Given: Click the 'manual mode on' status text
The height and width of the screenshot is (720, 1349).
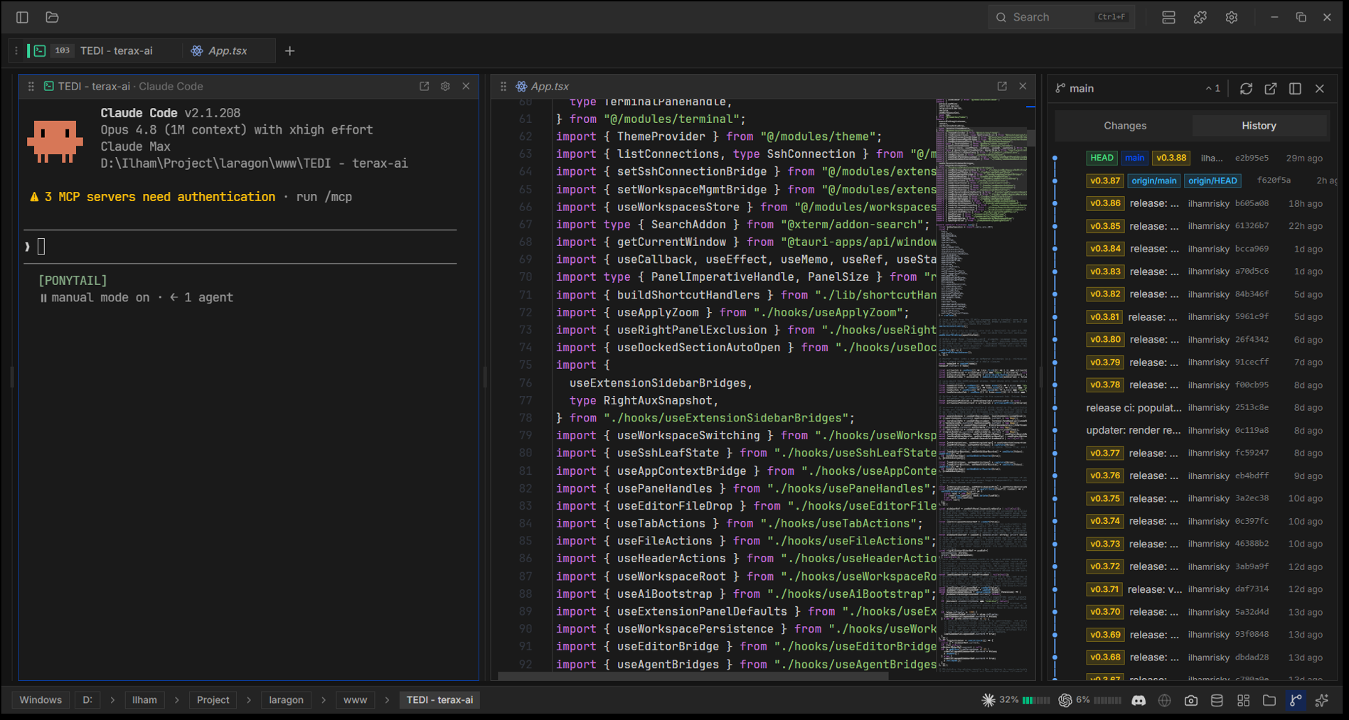Looking at the screenshot, I should click(x=100, y=298).
